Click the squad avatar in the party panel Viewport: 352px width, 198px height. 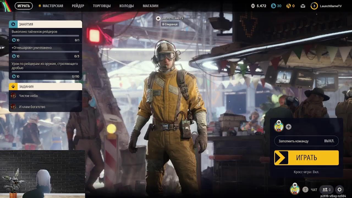point(279,126)
